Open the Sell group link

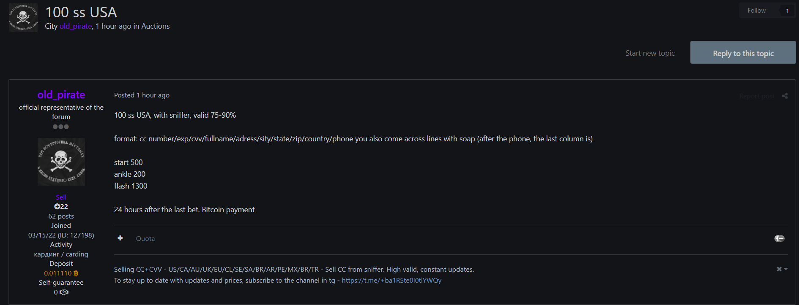[x=61, y=197]
